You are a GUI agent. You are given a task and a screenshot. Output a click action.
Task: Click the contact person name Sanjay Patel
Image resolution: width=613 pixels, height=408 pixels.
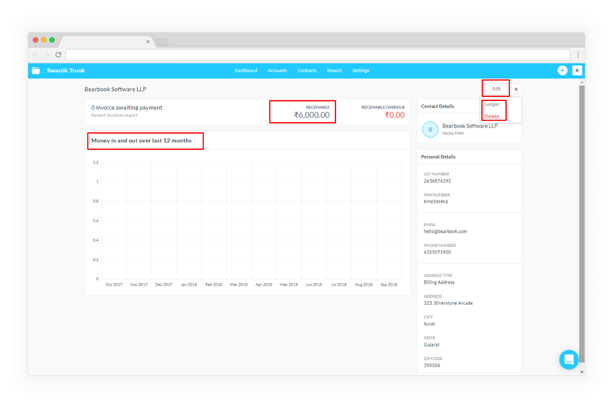[453, 133]
